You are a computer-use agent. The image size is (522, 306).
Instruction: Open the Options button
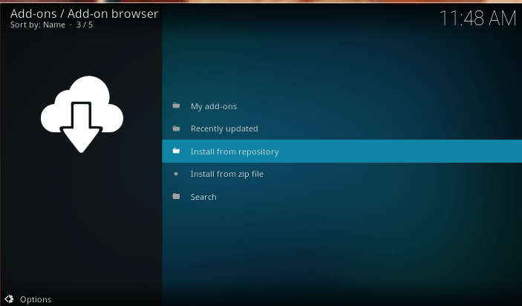[x=28, y=299]
